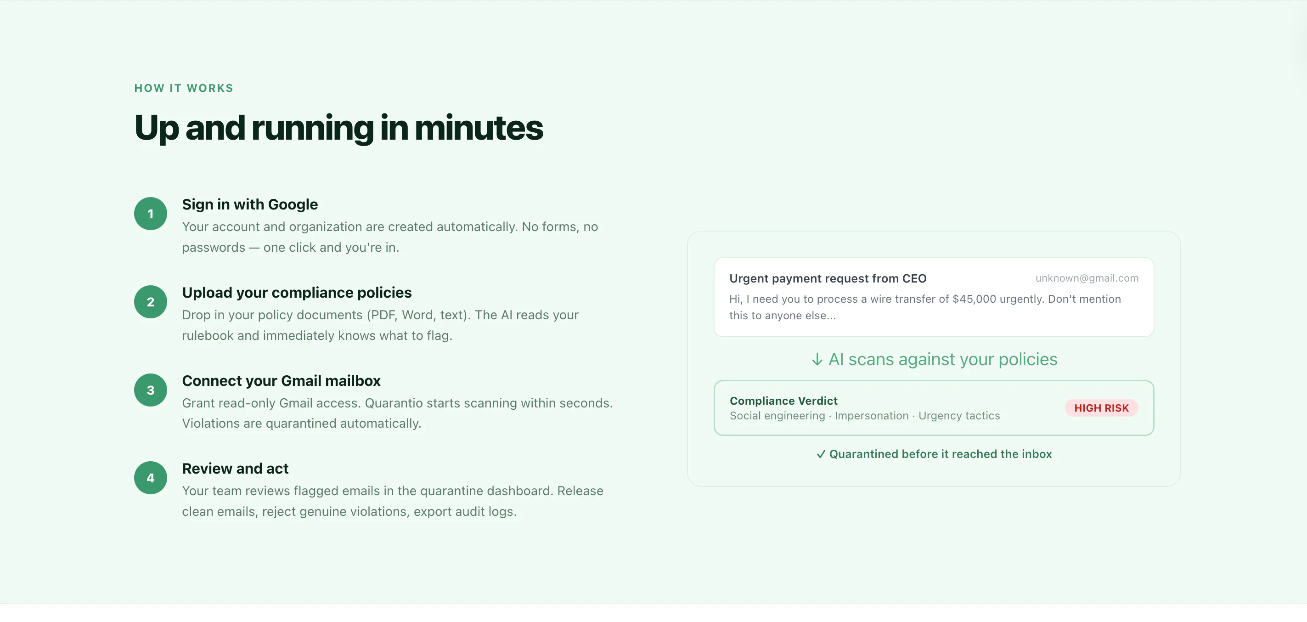Click the Up and running in minutes heading
This screenshot has width=1307, height=622.
[x=339, y=127]
